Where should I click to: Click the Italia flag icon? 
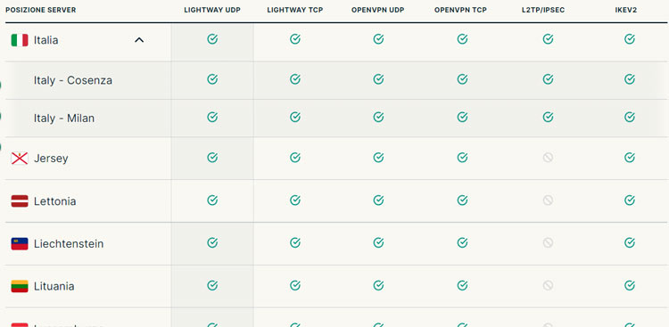tap(20, 40)
